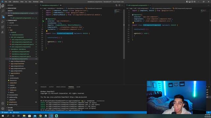Close the old-component.component.ts tab
Viewport: 211px width, 118px height.
pos(150,5)
